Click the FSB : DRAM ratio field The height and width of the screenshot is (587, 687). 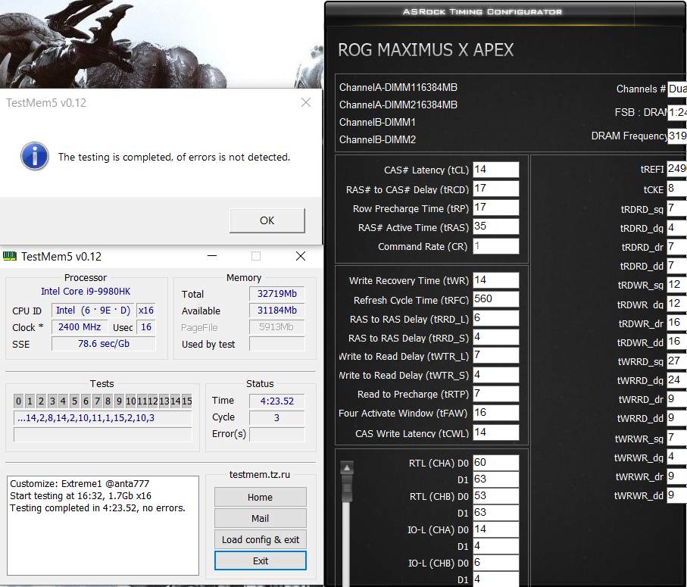[677, 113]
